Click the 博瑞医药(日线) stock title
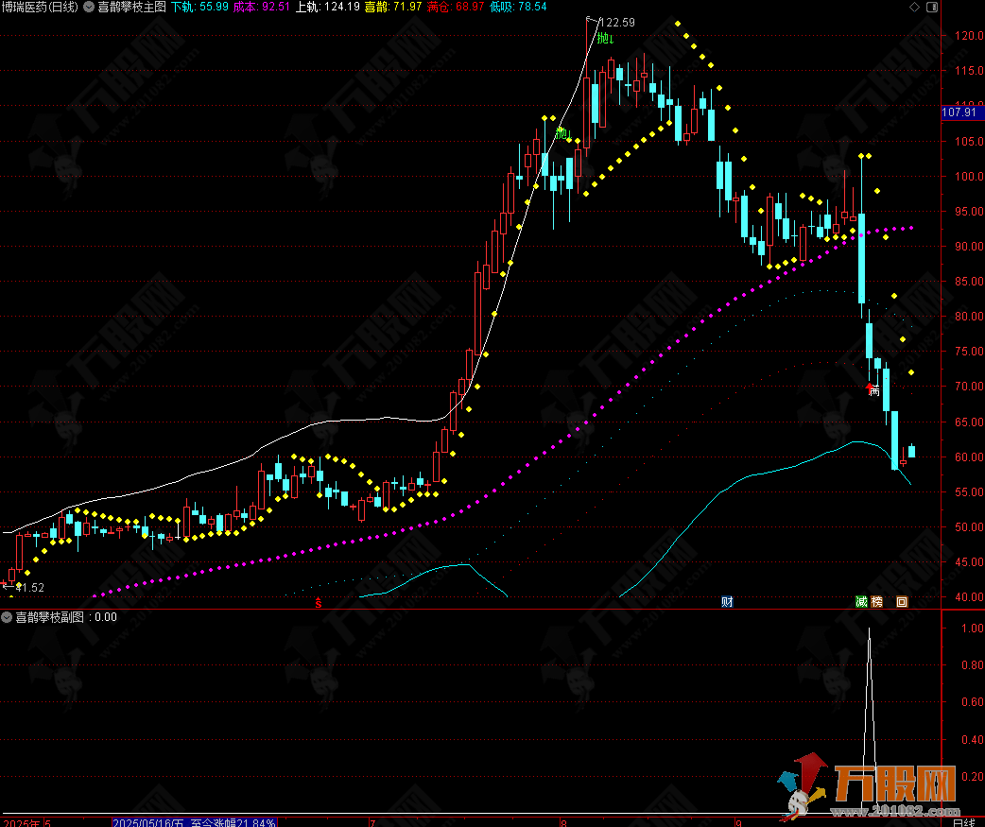Image resolution: width=985 pixels, height=827 pixels. (x=41, y=7)
